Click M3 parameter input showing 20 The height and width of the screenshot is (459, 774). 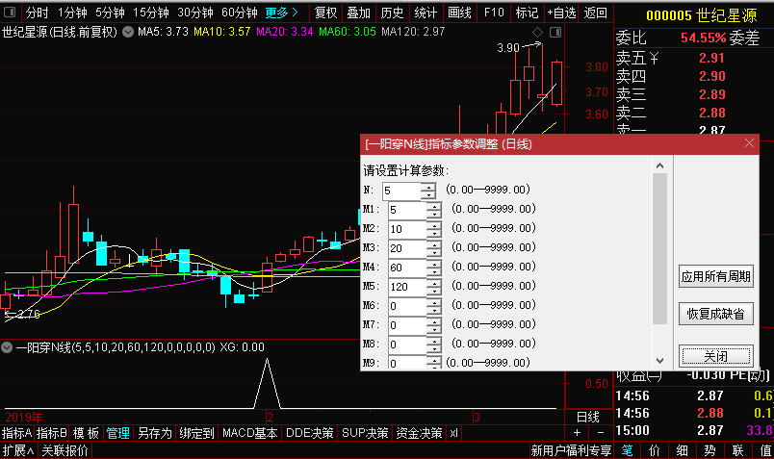[x=408, y=248]
